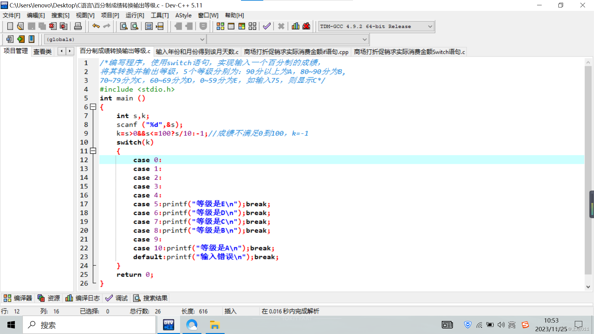Viewport: 594px width, 334px height.
Task: Click the Delete profiling information icon
Action: click(306, 26)
